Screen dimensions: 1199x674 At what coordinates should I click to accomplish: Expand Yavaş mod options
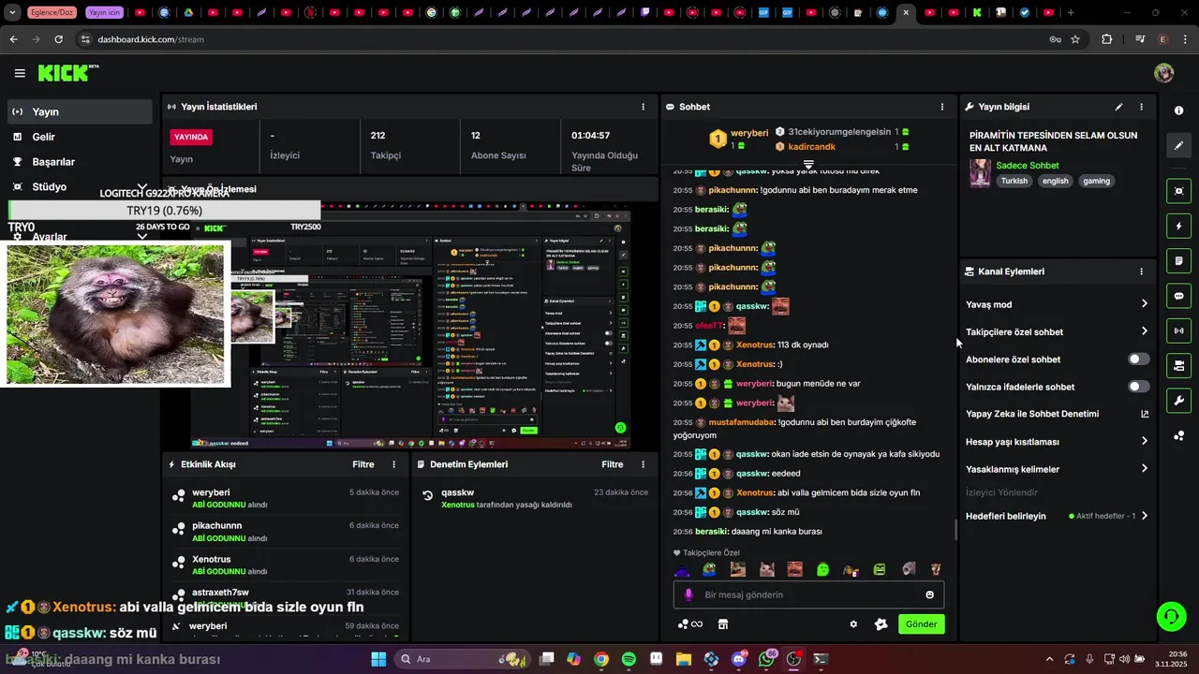(1145, 304)
